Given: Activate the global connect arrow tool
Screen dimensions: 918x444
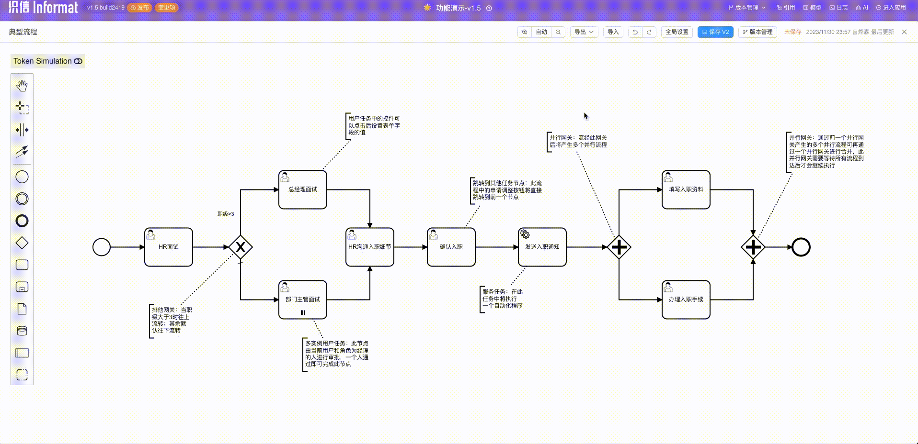Looking at the screenshot, I should (22, 152).
